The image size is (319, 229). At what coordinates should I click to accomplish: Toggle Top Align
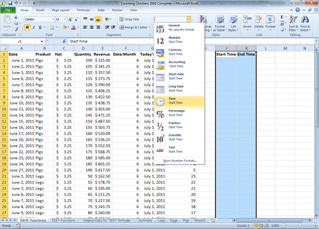coord(85,19)
